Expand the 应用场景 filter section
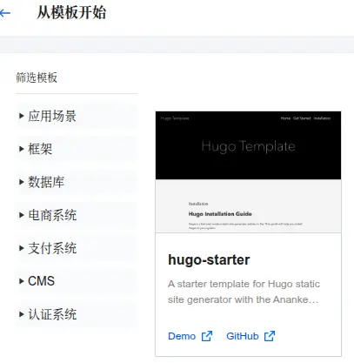The image size is (354, 363). click(x=77, y=116)
